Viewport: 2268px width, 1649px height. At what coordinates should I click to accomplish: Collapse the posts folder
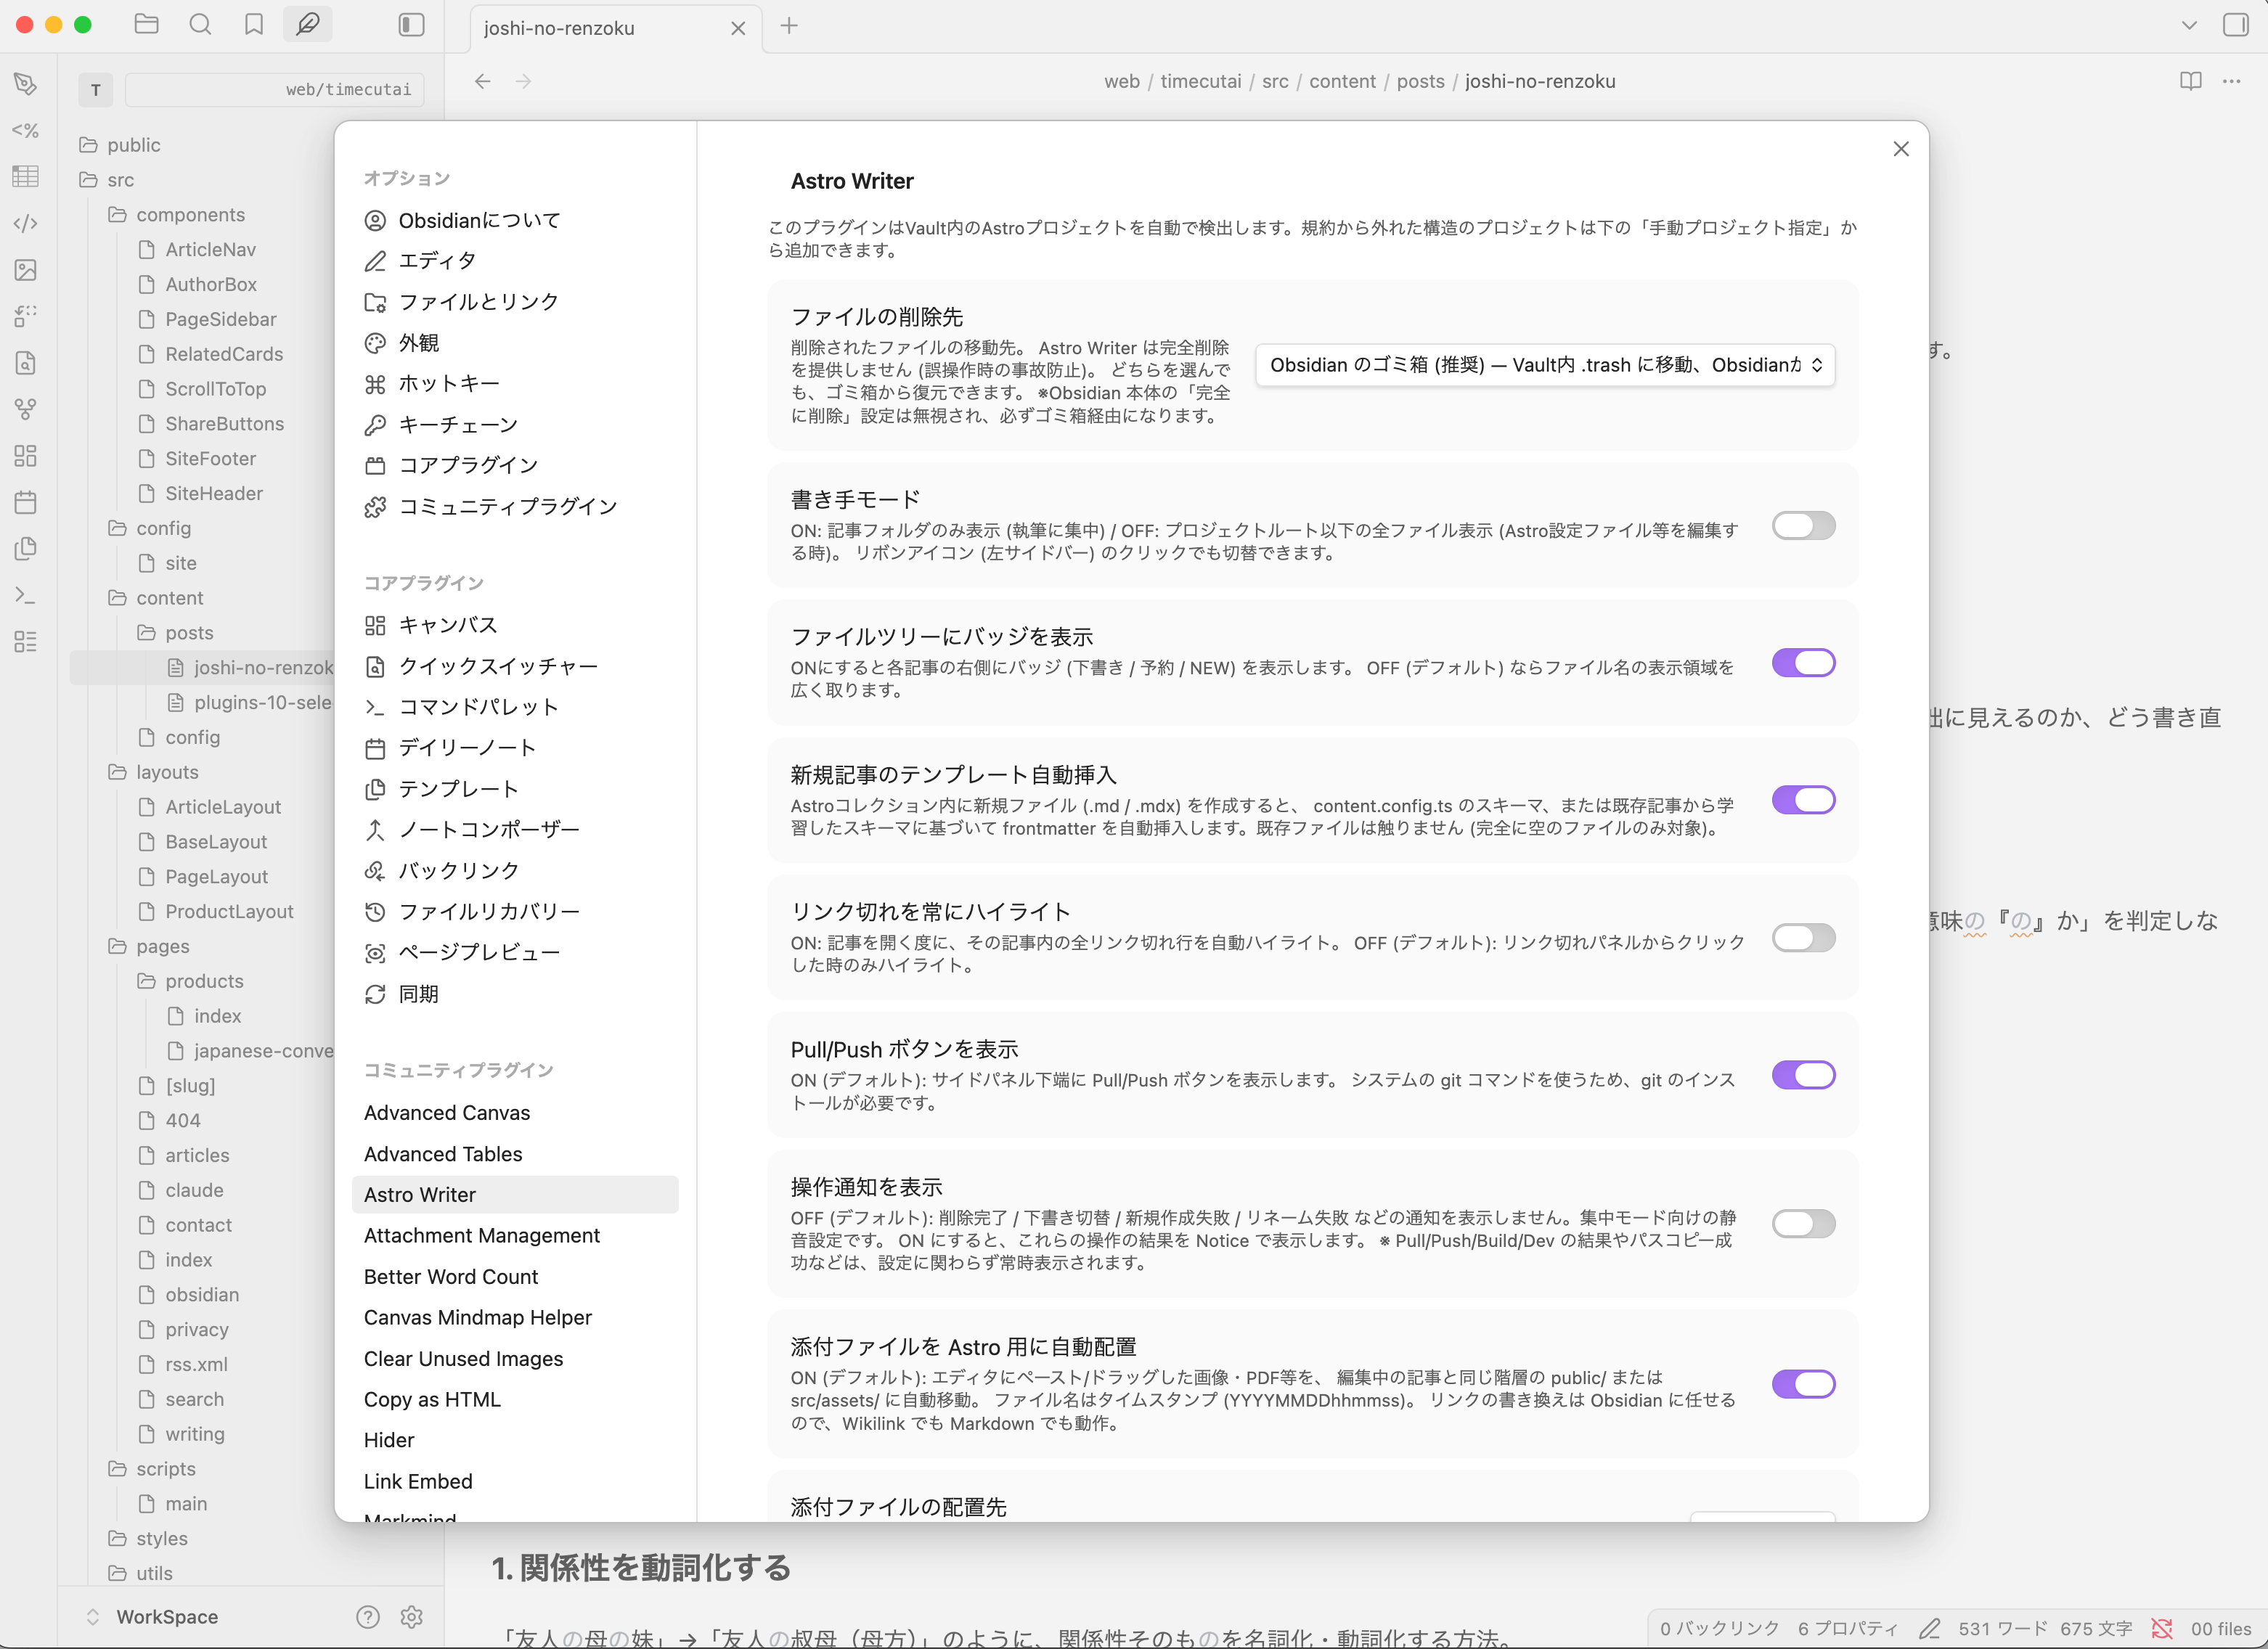176,633
